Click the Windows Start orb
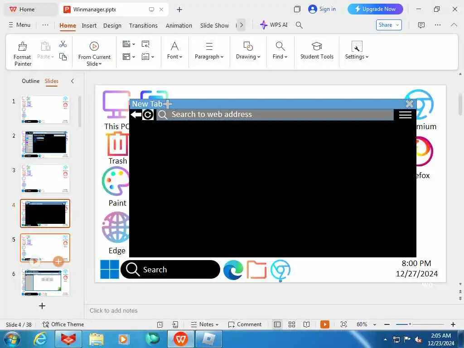464x348 pixels. (12, 339)
